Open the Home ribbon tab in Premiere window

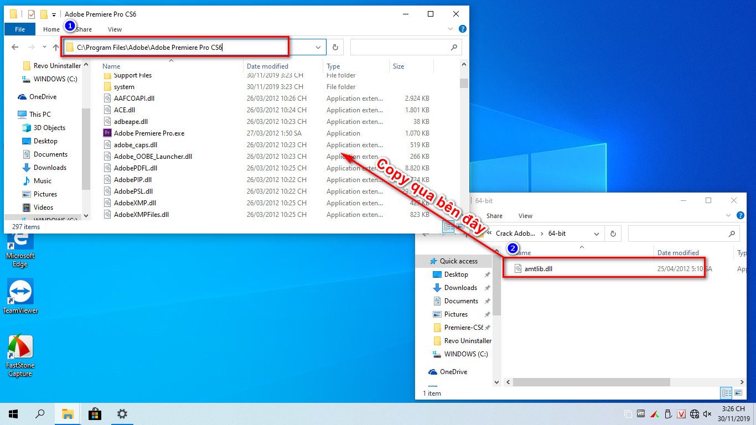pyautogui.click(x=51, y=29)
